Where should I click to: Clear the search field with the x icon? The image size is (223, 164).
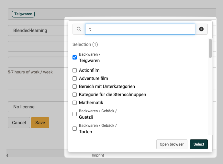click(x=201, y=29)
